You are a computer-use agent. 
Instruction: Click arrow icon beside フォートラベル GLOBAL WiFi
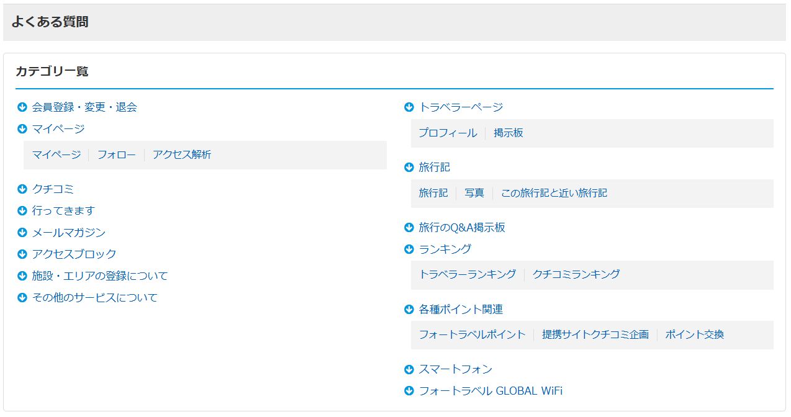pos(409,391)
